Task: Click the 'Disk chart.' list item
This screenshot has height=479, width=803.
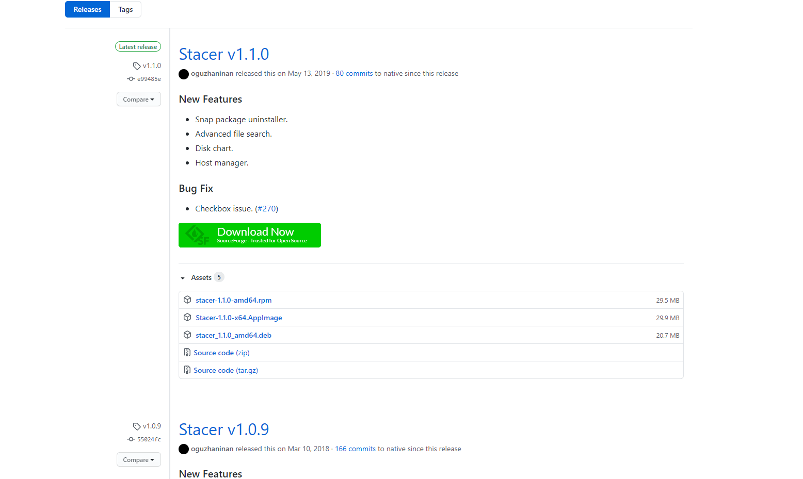Action: click(214, 148)
